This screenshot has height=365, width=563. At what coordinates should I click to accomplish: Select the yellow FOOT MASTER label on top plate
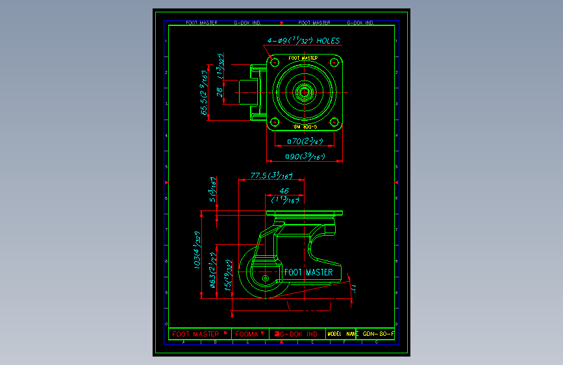point(303,58)
